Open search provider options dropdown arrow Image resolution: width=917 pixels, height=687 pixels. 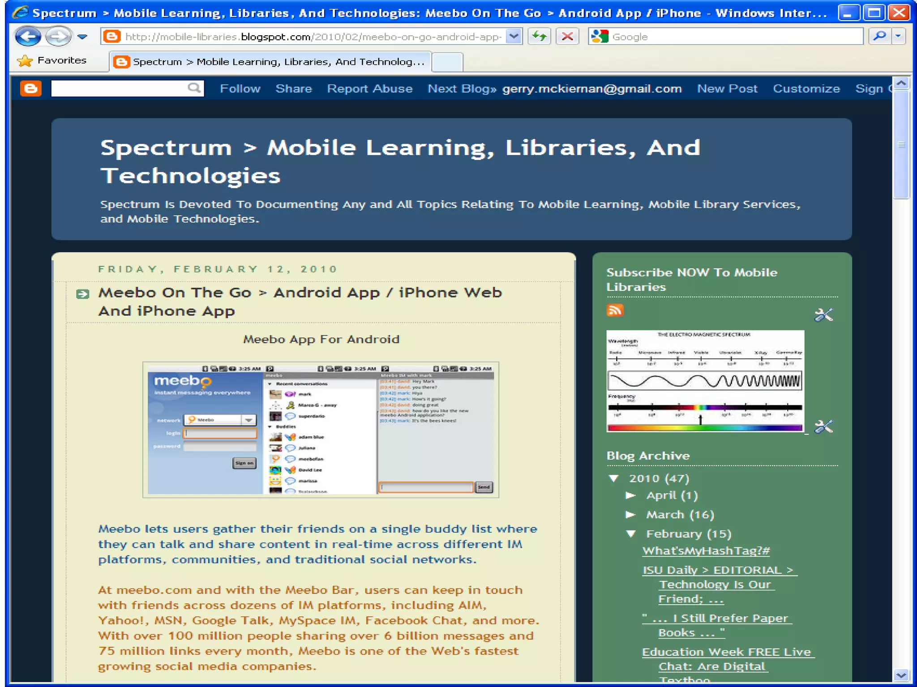[899, 36]
